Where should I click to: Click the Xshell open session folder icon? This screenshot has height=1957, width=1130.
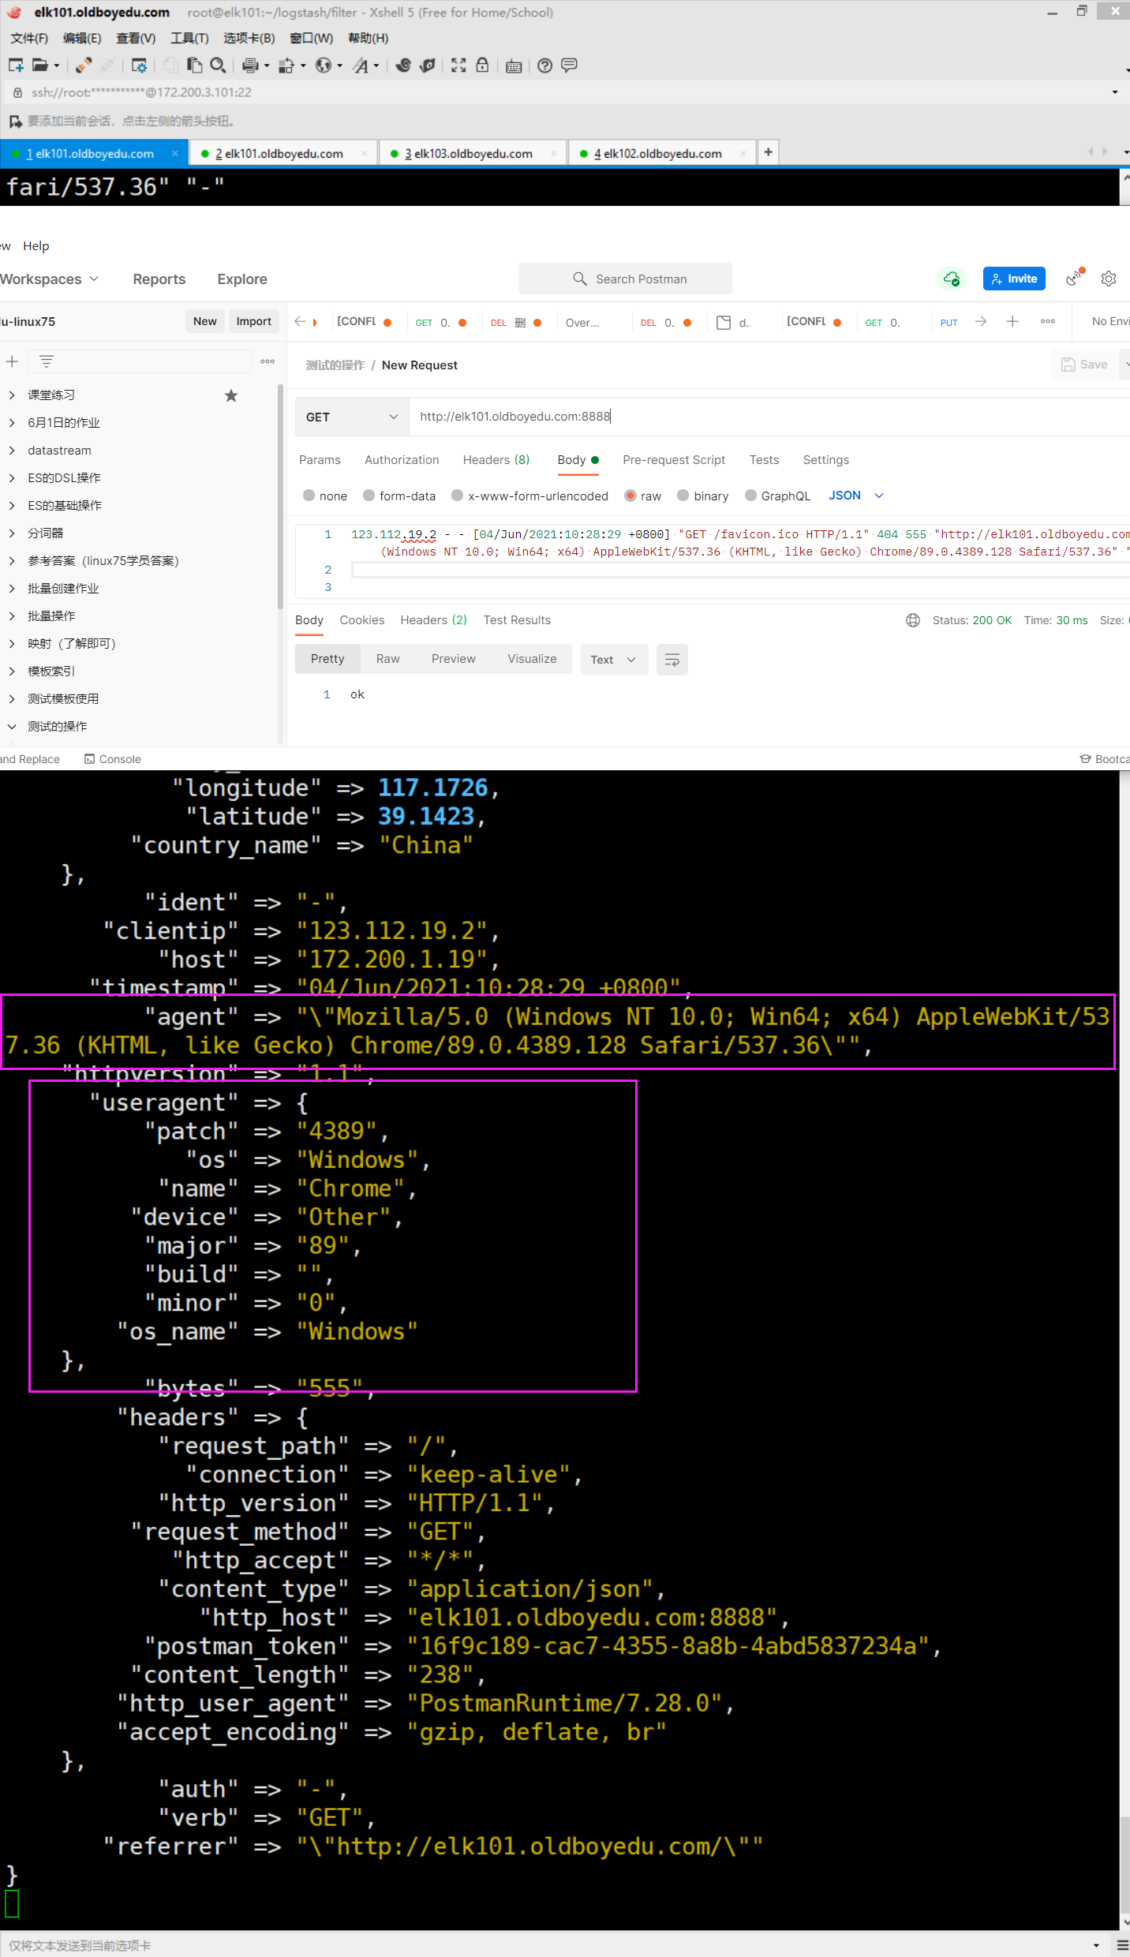[x=40, y=65]
